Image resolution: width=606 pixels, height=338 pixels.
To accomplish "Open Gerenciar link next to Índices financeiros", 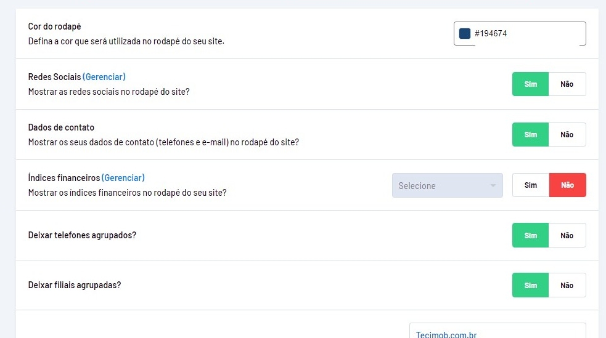I will coord(123,178).
